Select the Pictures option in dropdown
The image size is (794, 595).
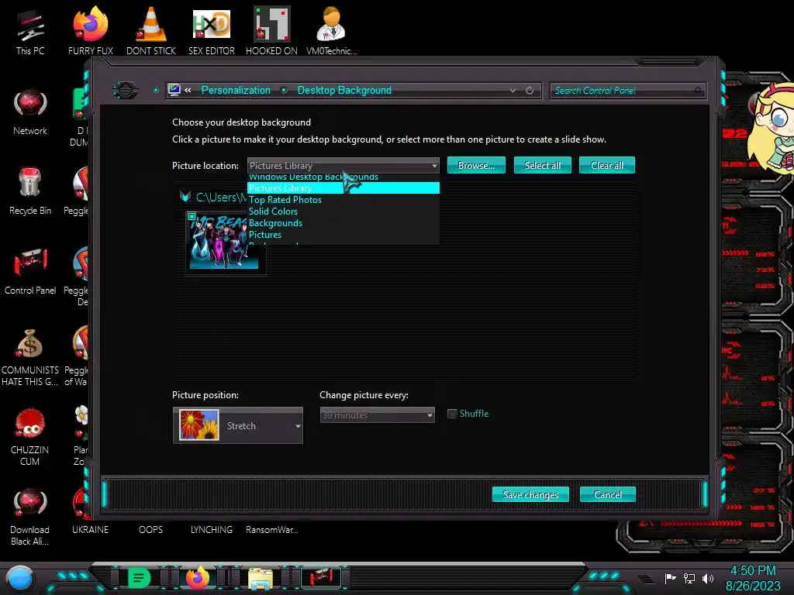coord(343,235)
